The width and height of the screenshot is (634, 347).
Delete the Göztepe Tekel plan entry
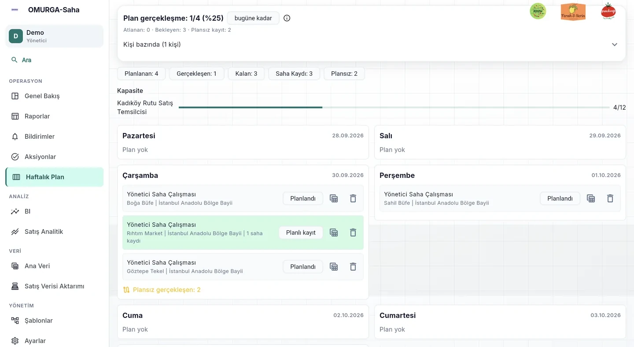tap(353, 267)
